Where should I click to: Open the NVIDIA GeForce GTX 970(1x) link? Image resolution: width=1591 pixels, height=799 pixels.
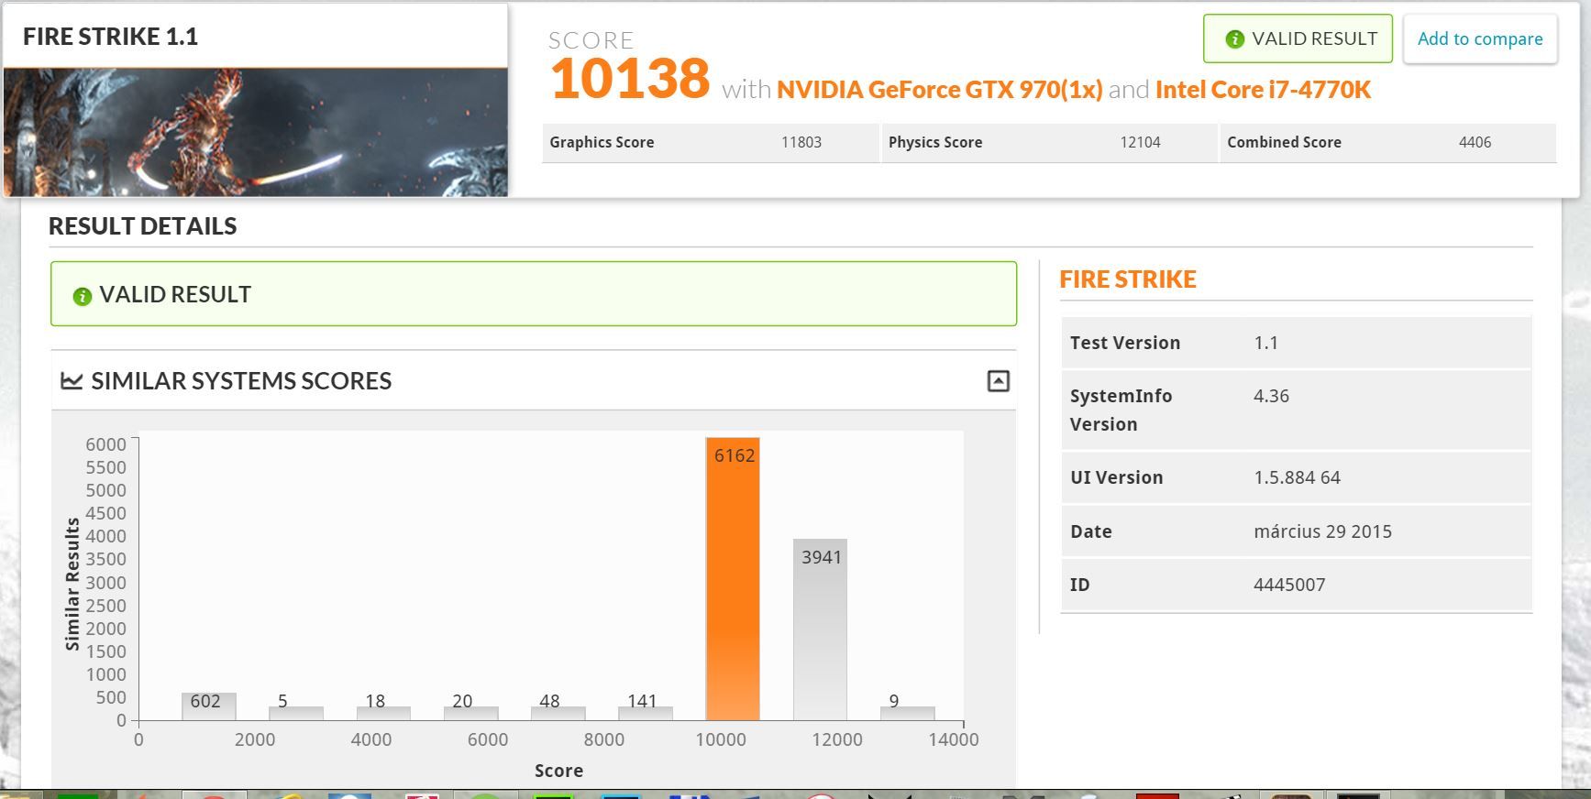tap(939, 90)
